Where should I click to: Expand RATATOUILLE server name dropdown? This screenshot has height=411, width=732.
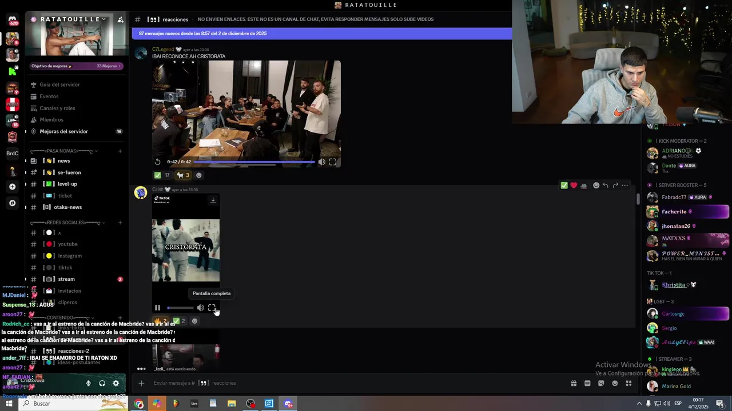pos(104,19)
